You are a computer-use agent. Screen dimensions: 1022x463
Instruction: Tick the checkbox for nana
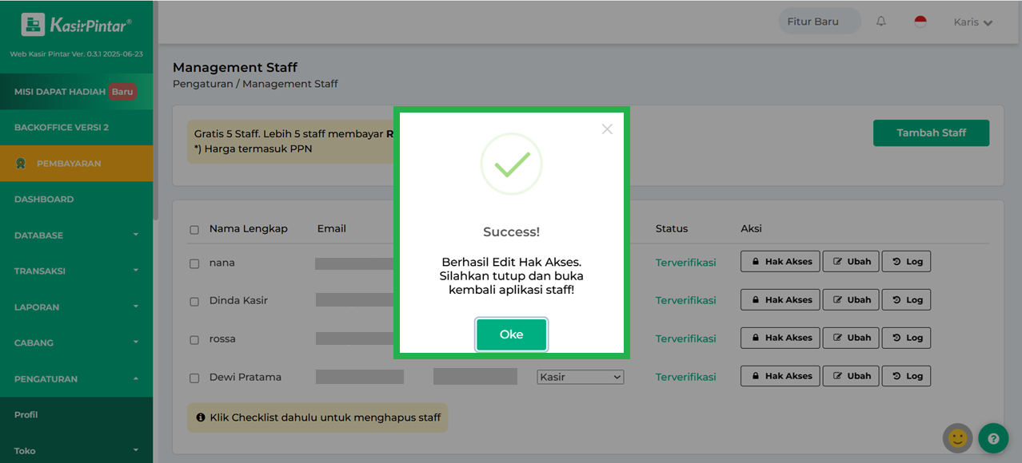(194, 263)
